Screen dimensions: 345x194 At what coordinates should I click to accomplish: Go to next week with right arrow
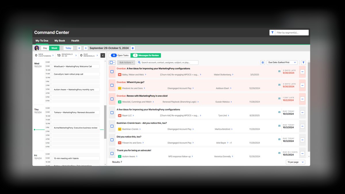pyautogui.click(x=85, y=48)
